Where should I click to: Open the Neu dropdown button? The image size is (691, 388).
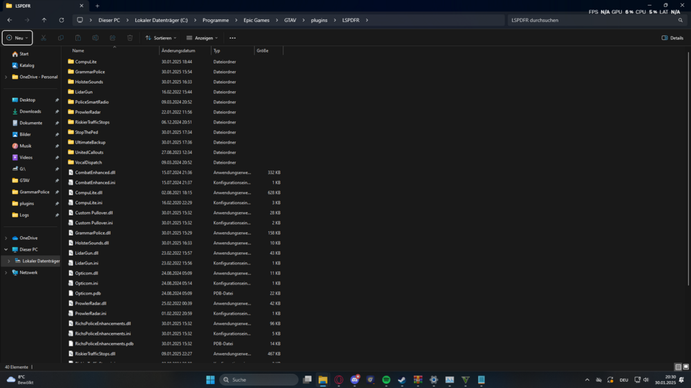(x=17, y=38)
